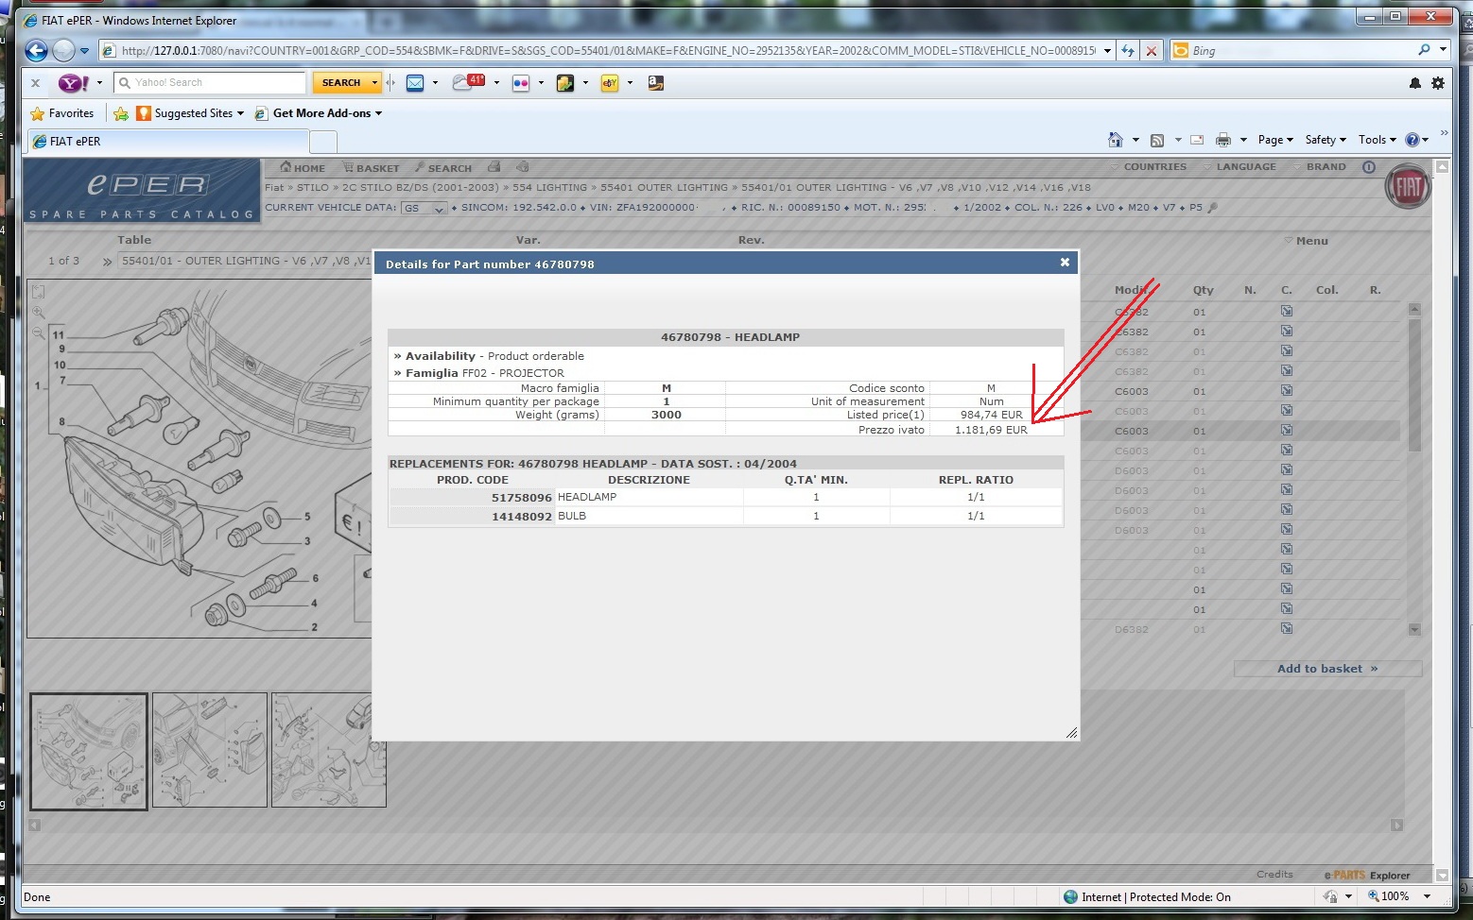Open the weather 41° toolbar icon
Viewport: 1473px width, 920px height.
tap(468, 82)
